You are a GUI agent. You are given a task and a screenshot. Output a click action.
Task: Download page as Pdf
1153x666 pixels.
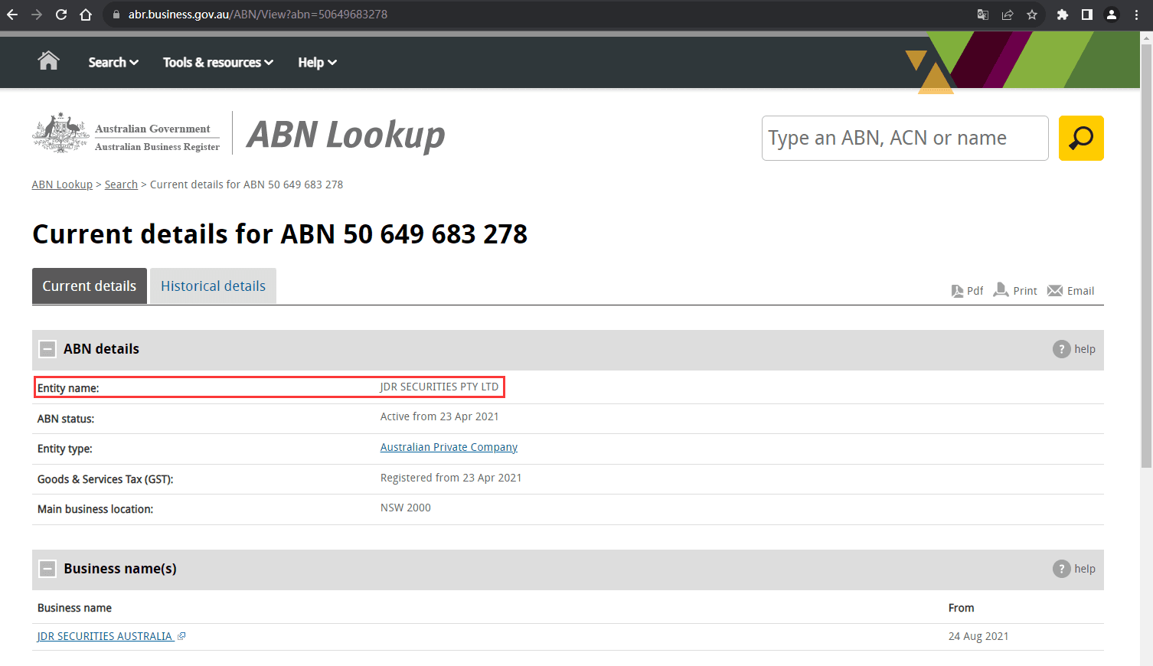(x=967, y=291)
